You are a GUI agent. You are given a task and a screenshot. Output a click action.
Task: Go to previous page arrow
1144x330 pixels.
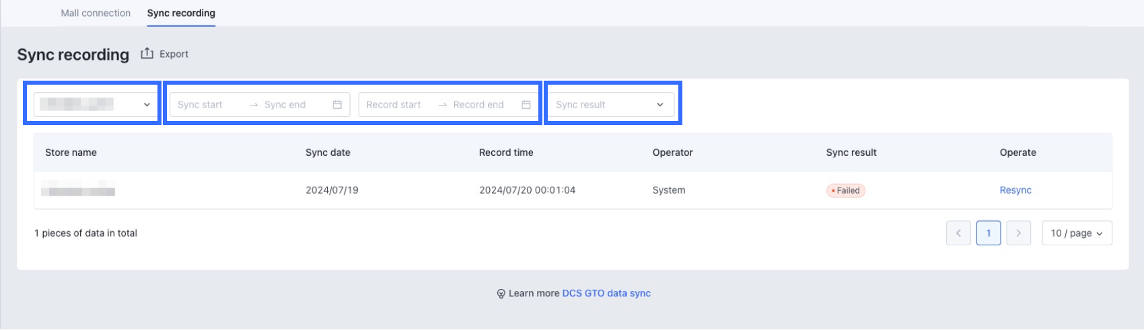(958, 233)
